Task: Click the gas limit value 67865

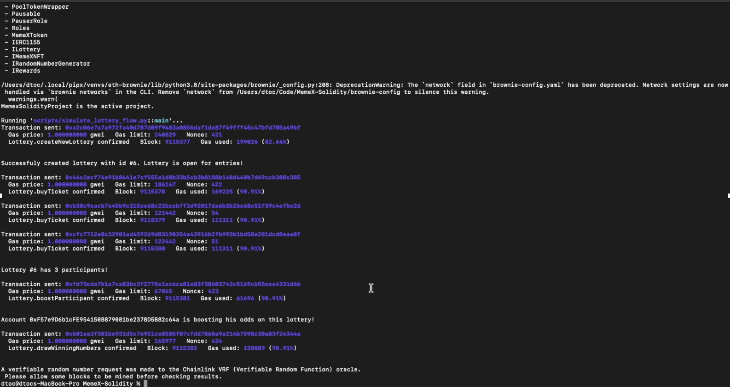Action: pos(163,291)
